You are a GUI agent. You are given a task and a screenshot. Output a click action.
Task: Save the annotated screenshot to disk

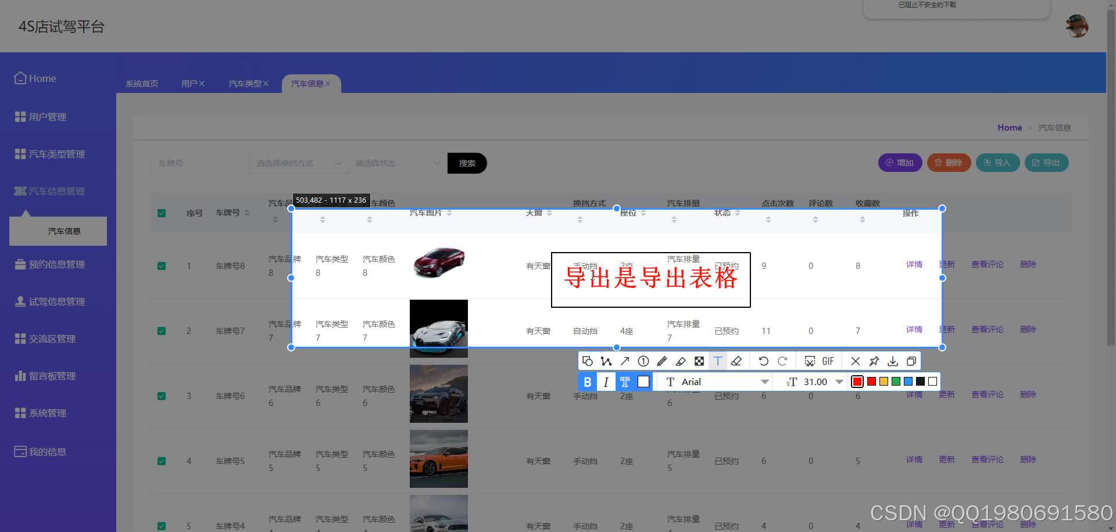coord(893,361)
